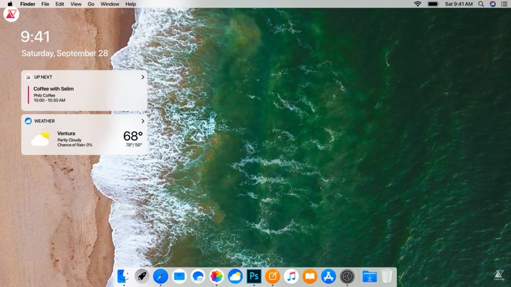
Task: Open Photoshop in the dock
Action: click(x=254, y=276)
